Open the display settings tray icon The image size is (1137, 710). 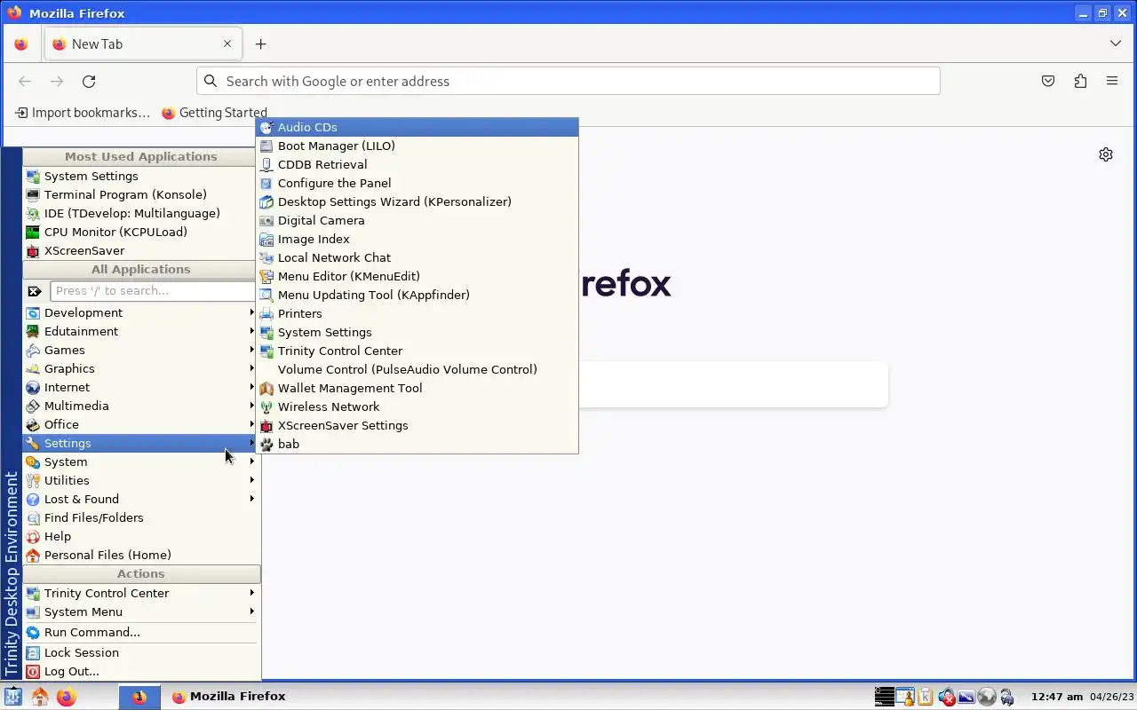966,697
